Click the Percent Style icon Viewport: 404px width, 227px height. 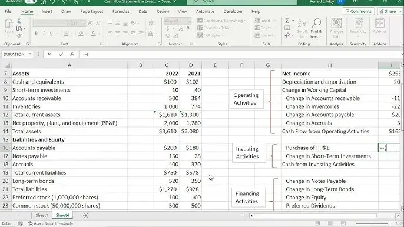(180, 28)
